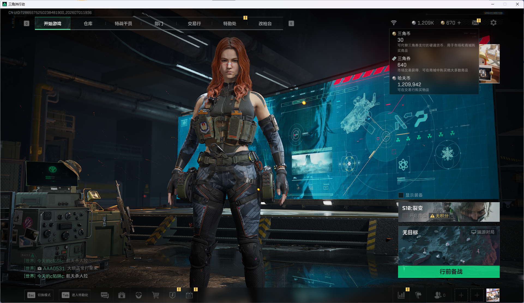
Task: Open the 仓库 tab
Action: [88, 23]
